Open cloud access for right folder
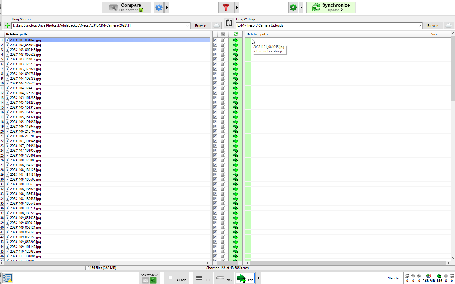The image size is (455, 284). [449, 26]
